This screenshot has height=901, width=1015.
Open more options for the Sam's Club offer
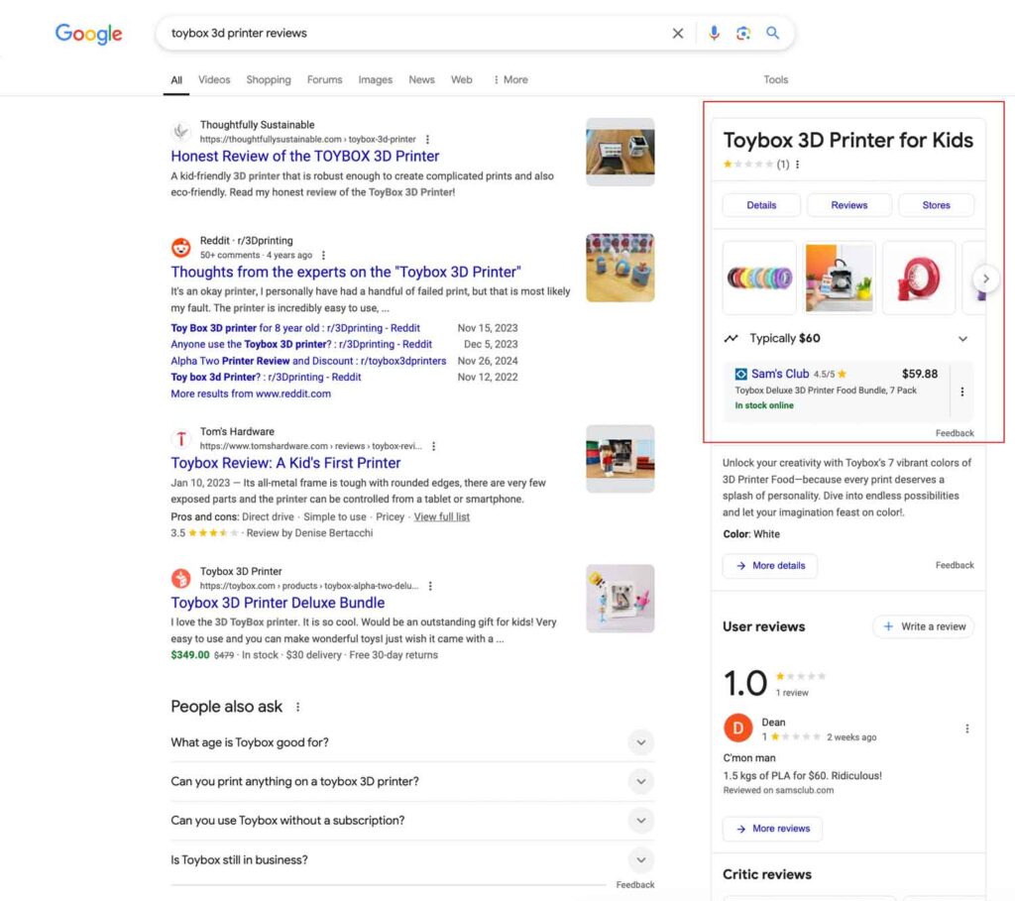962,392
